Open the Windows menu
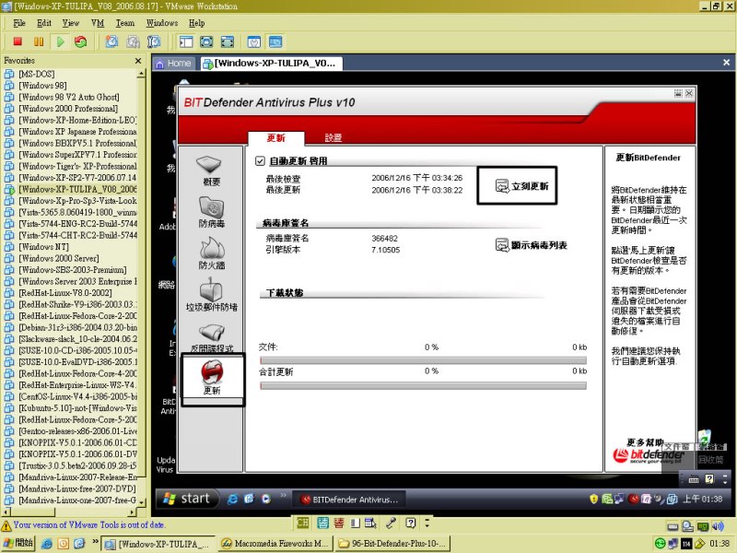Screen dimensions: 737x553 pyautogui.click(x=162, y=22)
